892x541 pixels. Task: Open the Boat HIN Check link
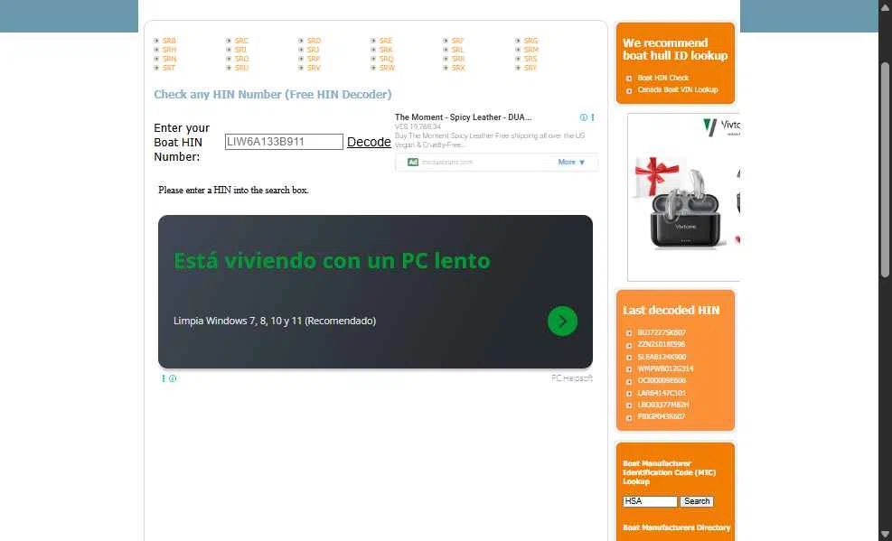pyautogui.click(x=662, y=78)
